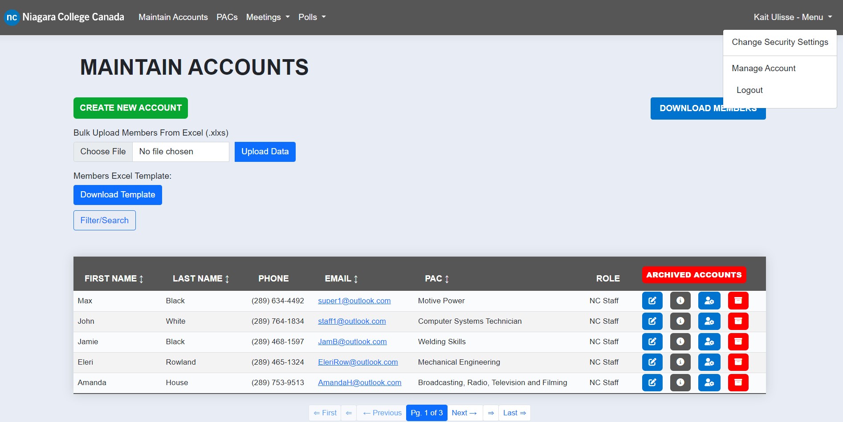Collapse the Kait Ulisse user menu
The width and height of the screenshot is (843, 422).
point(793,17)
